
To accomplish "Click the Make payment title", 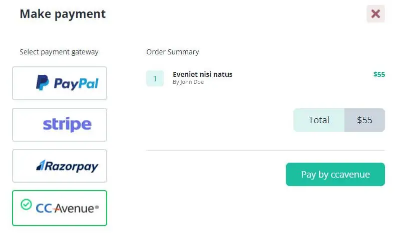I will click(63, 14).
